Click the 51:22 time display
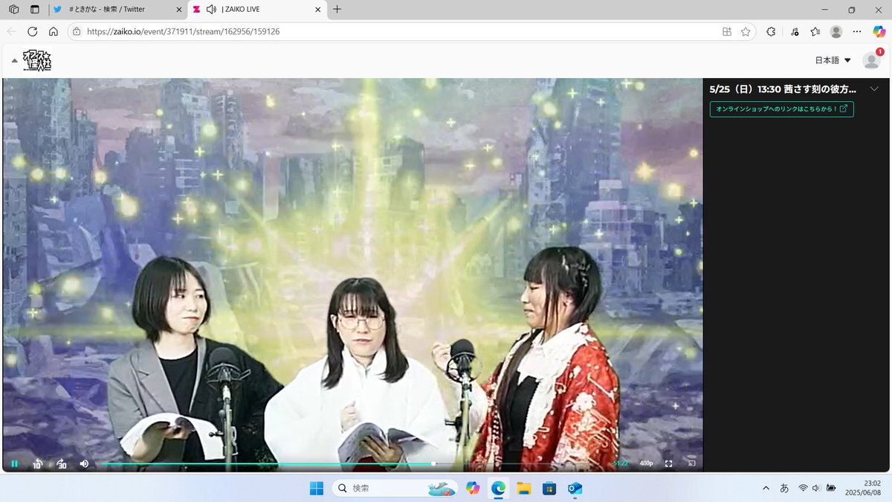Viewport: 892px width, 502px height. point(620,463)
